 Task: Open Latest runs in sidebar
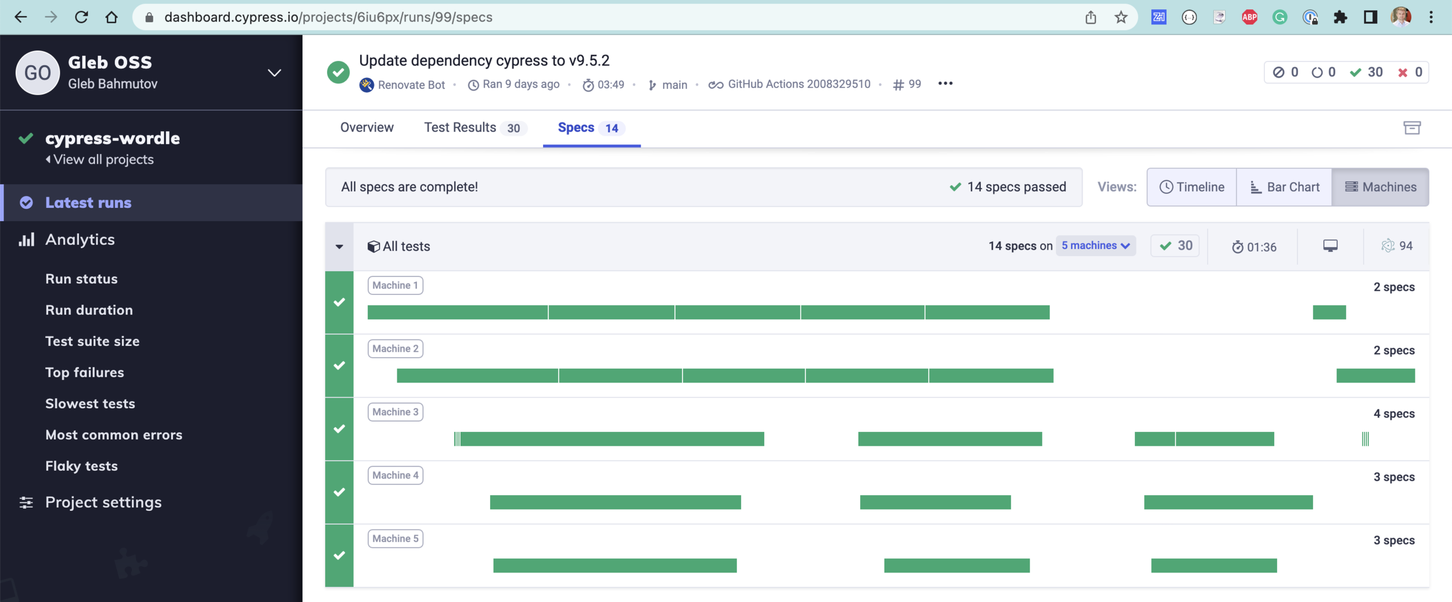[151, 203]
